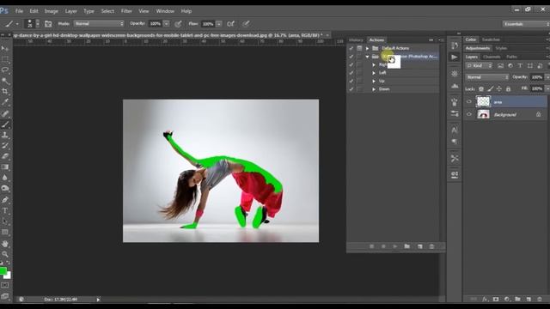Open the Essentials workspace switcher
The height and width of the screenshot is (309, 550).
click(x=526, y=24)
